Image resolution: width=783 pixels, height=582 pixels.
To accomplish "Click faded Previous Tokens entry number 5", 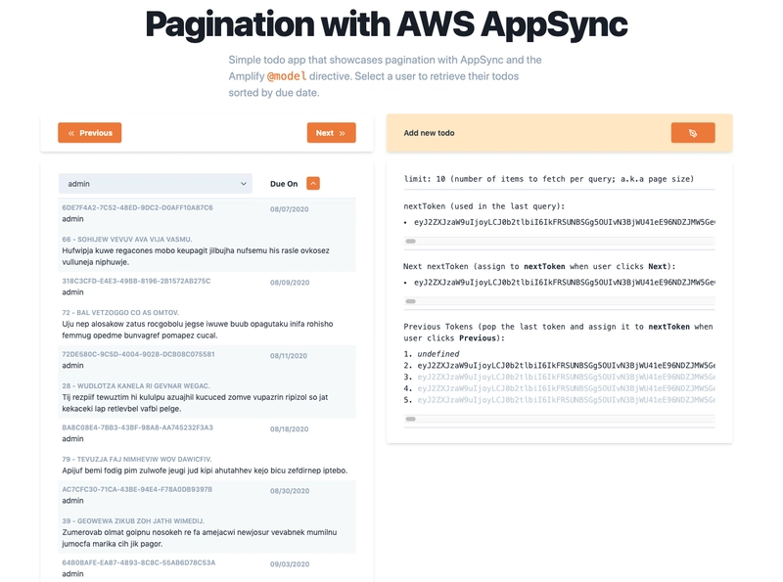I will [567, 400].
